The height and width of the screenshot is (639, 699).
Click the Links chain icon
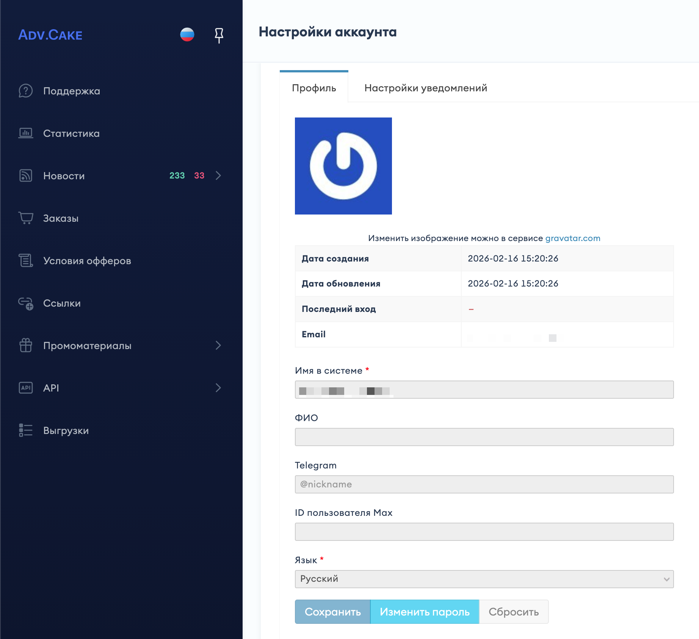pyautogui.click(x=26, y=303)
